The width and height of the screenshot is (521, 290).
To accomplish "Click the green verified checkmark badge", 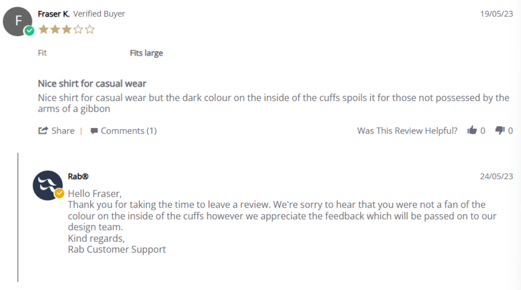I will coord(29,31).
